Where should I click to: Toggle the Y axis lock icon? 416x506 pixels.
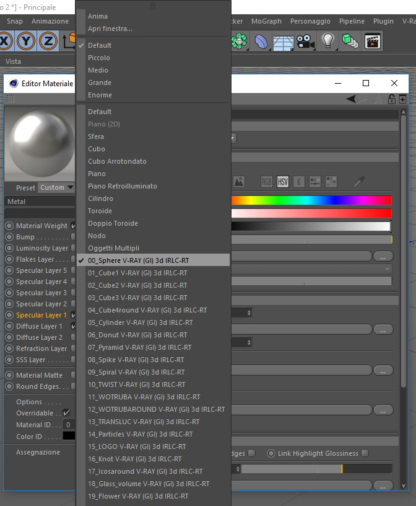tap(26, 41)
